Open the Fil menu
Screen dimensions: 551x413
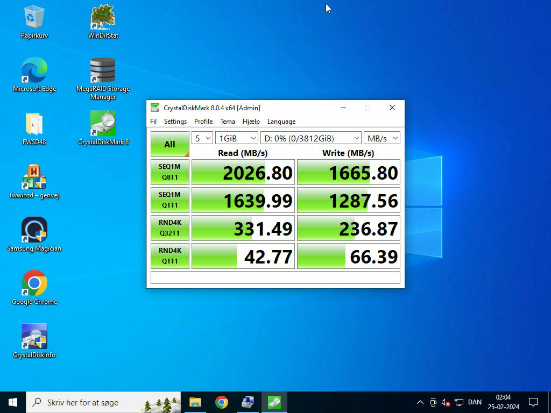click(x=153, y=122)
